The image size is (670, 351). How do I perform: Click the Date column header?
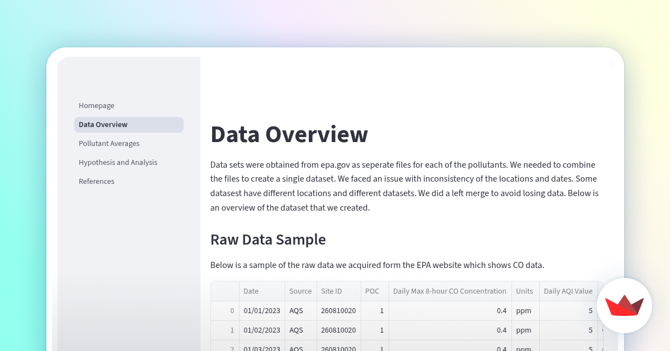[x=262, y=291]
